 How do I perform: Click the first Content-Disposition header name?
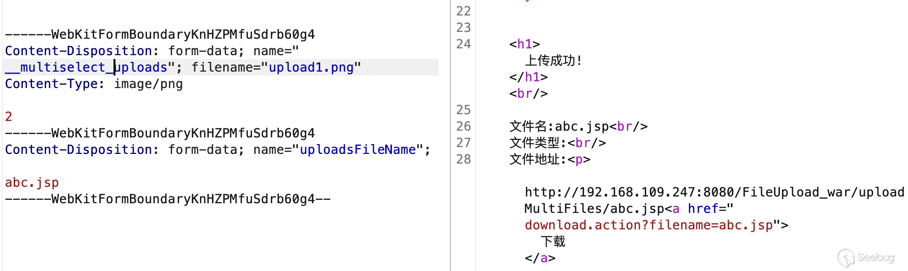pyautogui.click(x=79, y=51)
